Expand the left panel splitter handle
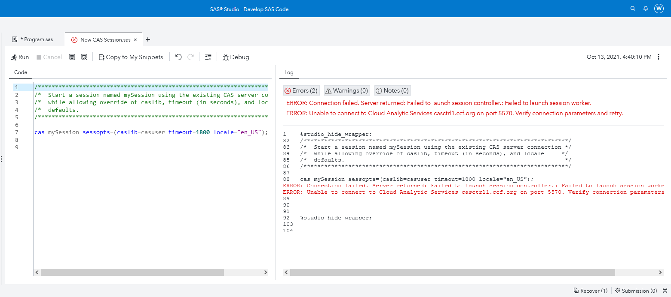This screenshot has height=297, width=671. 2,159
